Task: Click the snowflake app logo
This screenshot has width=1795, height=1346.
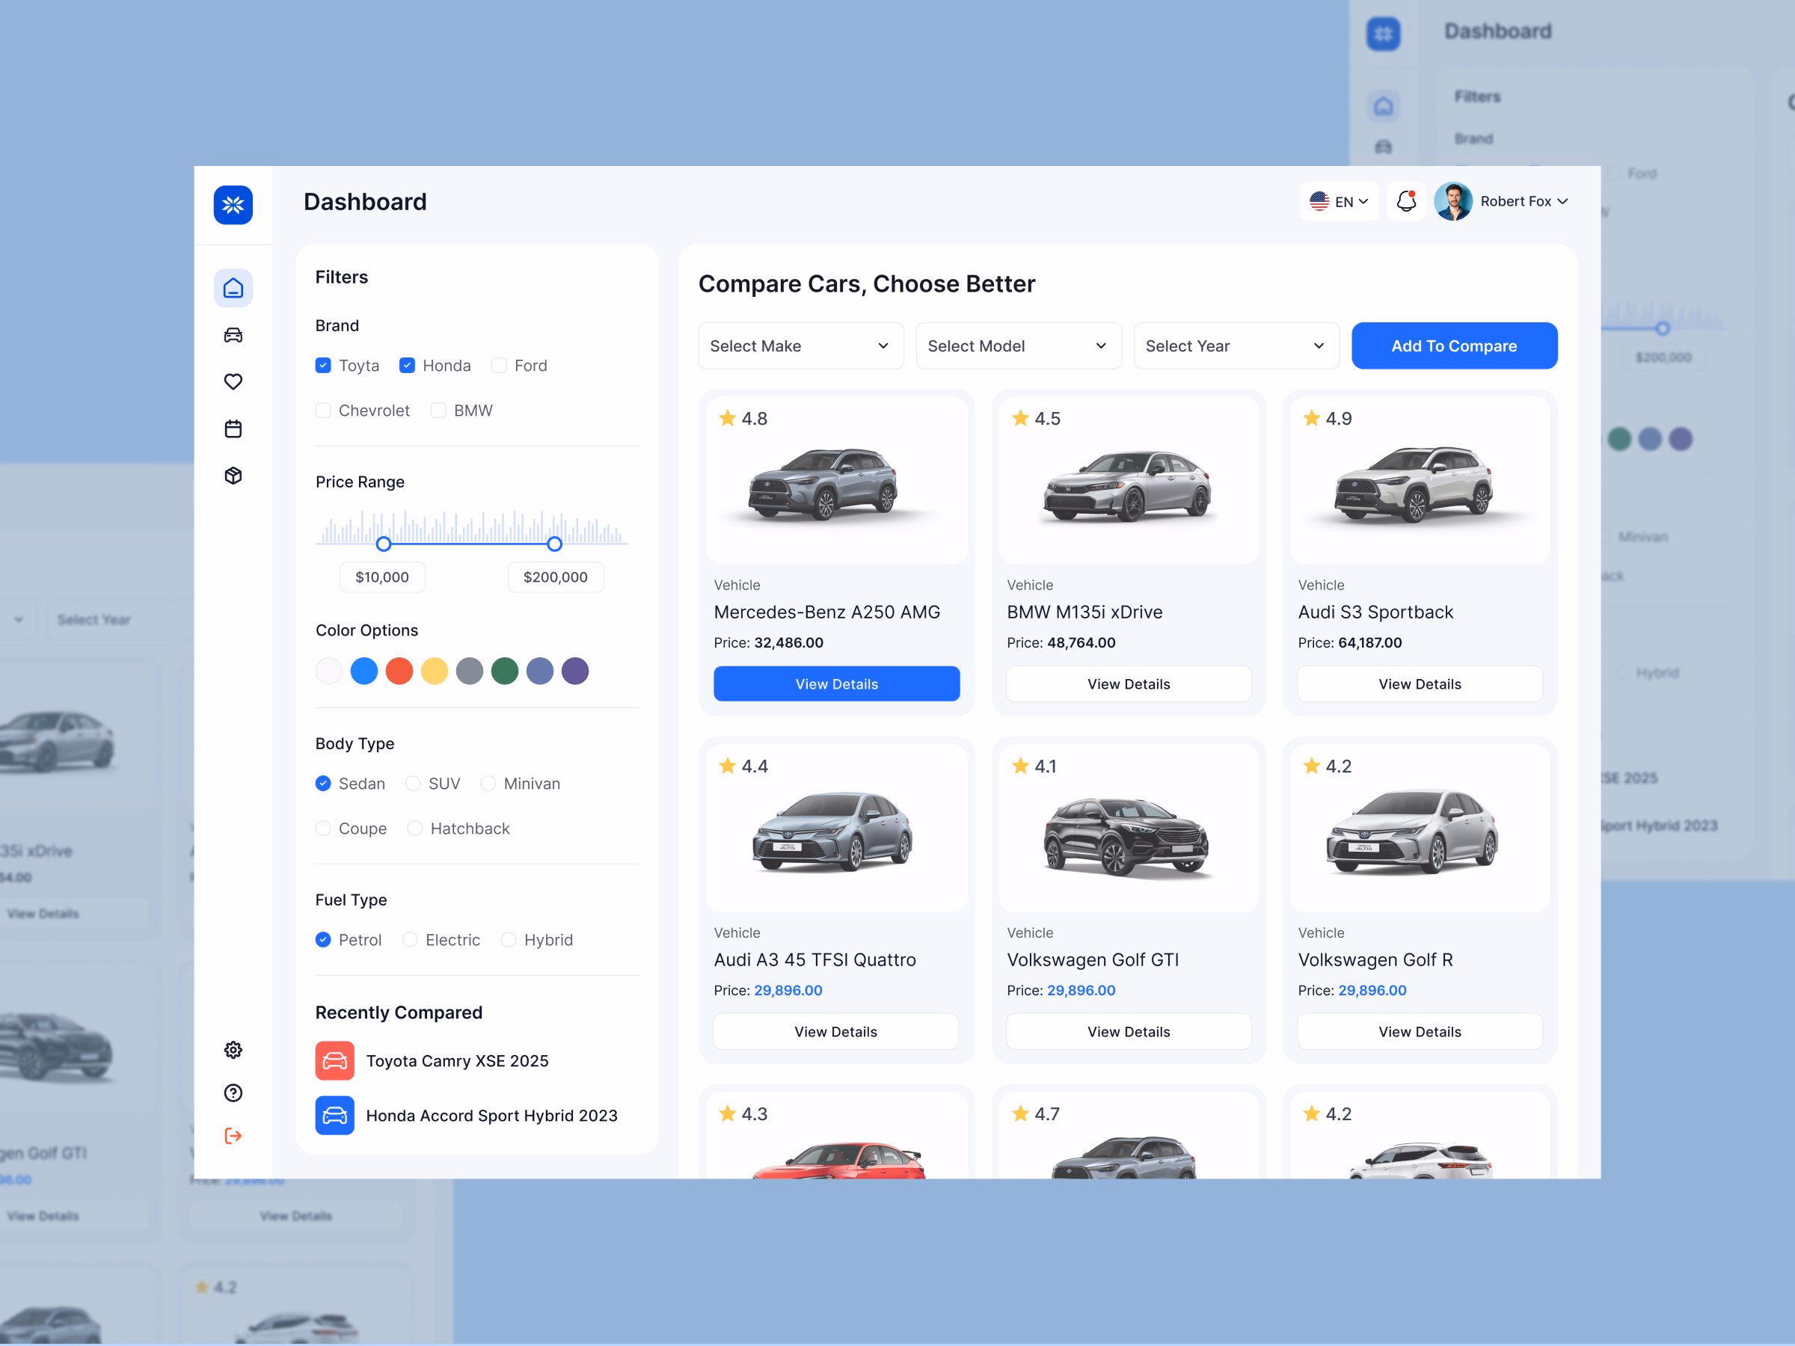Action: tap(233, 204)
